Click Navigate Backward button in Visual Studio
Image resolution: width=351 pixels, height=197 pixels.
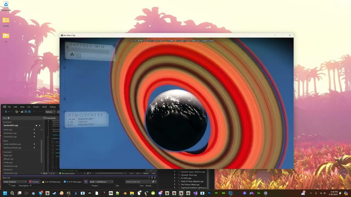(x=6, y=112)
